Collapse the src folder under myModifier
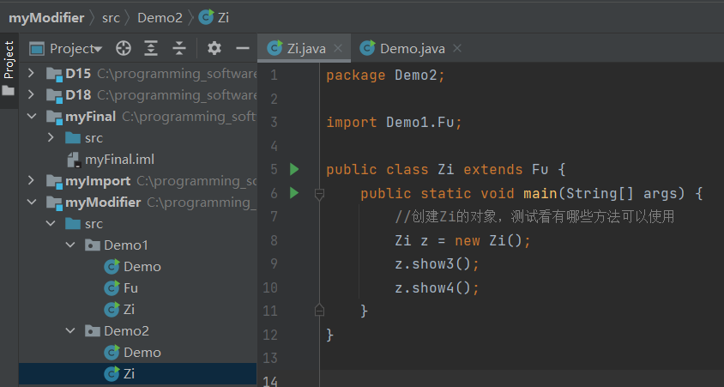724x387 pixels. click(51, 223)
